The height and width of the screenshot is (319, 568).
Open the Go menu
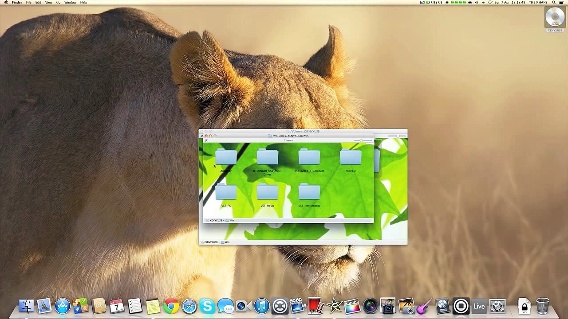tap(58, 2)
